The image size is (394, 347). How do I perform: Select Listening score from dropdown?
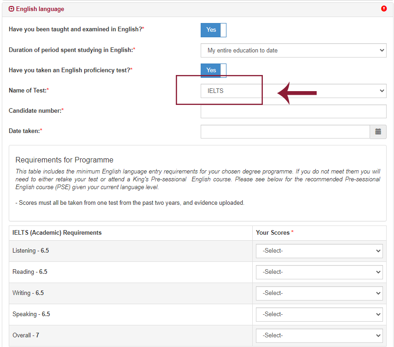click(x=319, y=251)
